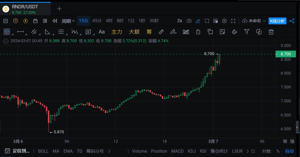This screenshot has height=157, width=300.
Task: Add a new tab with plus button
Action: 59,9
